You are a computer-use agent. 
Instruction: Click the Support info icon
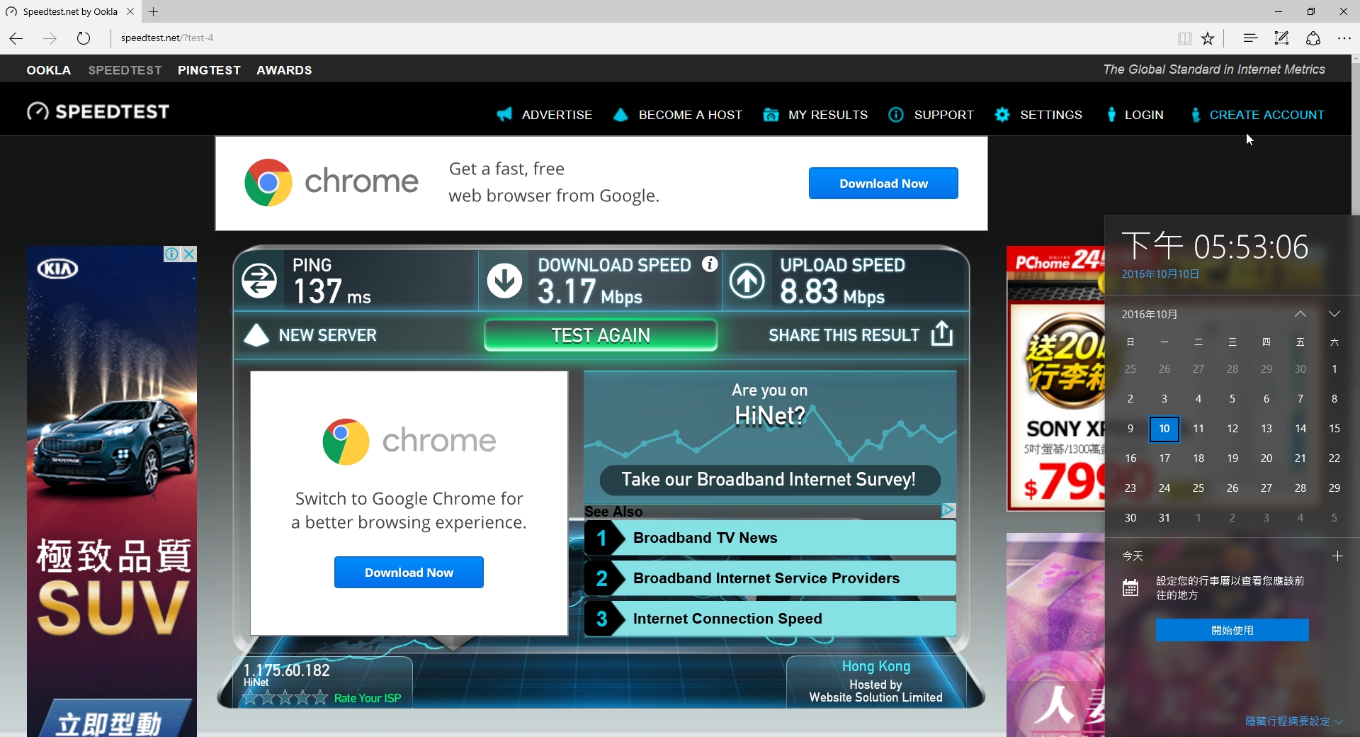(x=896, y=114)
